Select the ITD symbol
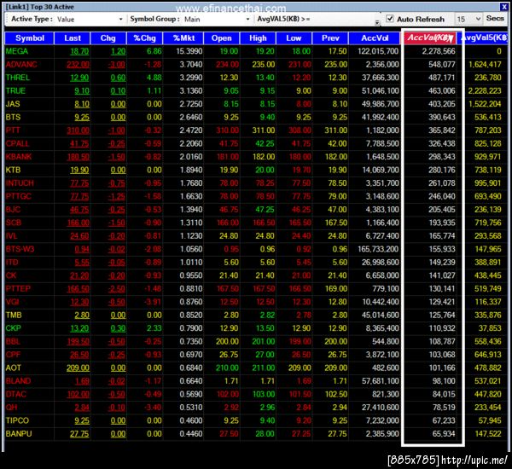This screenshot has width=512, height=469. (12, 263)
